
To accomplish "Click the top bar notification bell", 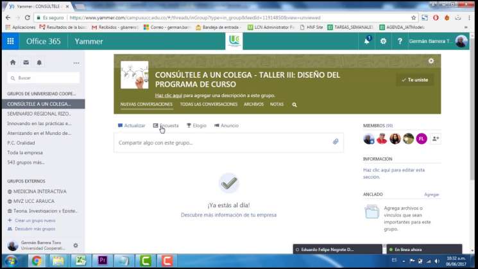I will coord(367,41).
